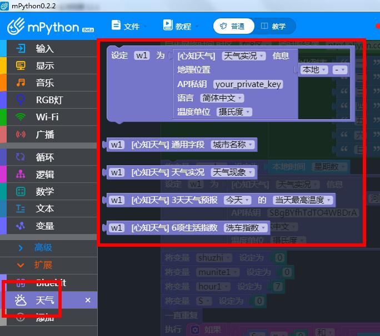380x336 pixels.
Task: Select the 音乐 note icon
Action: click(21, 83)
